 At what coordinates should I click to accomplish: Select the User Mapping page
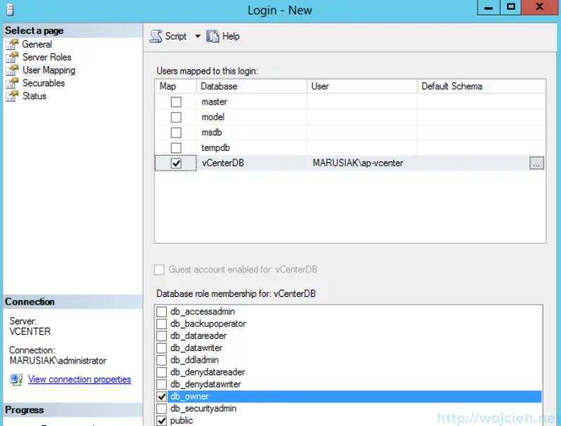[x=50, y=70]
